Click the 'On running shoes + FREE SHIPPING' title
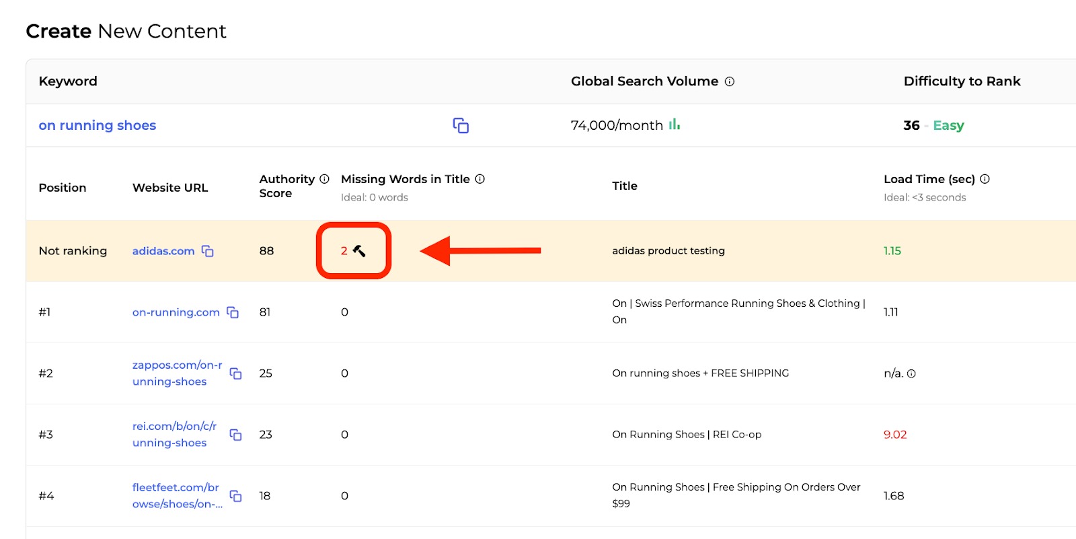Viewport: 1076px width, 539px height. [x=701, y=373]
